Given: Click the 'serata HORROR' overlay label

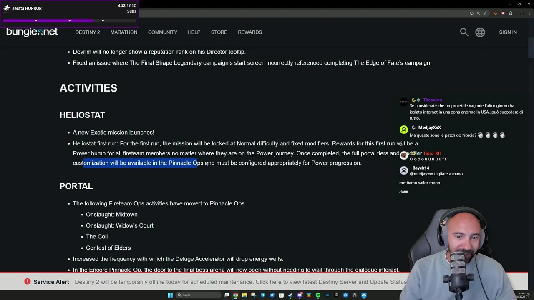Looking at the screenshot, I should point(27,8).
